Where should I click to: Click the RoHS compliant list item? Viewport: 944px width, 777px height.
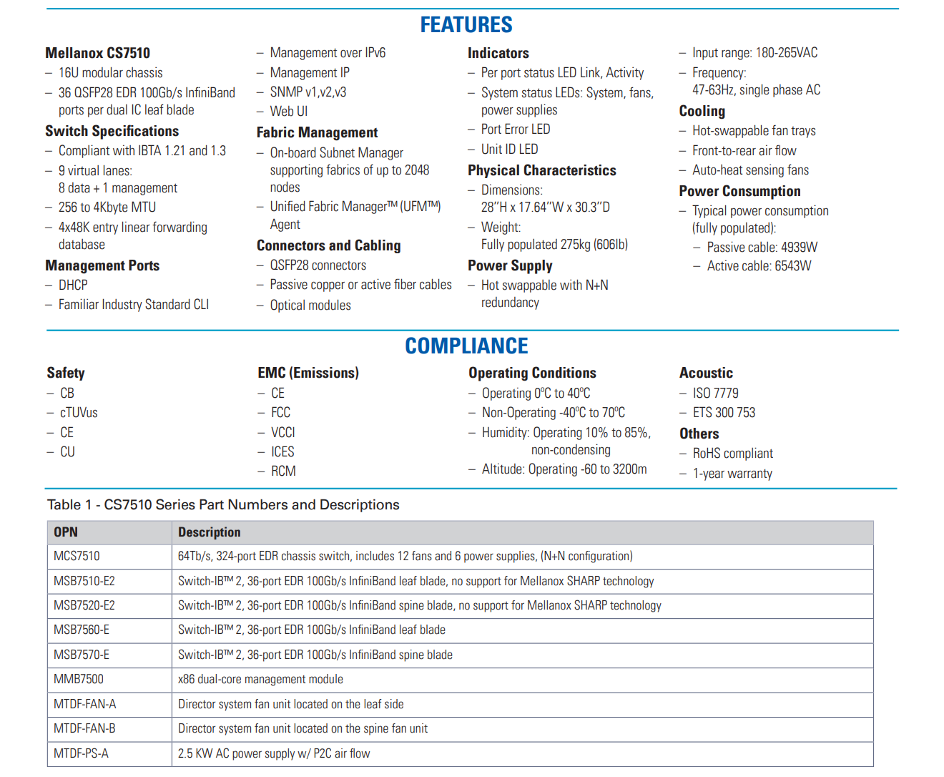(732, 454)
